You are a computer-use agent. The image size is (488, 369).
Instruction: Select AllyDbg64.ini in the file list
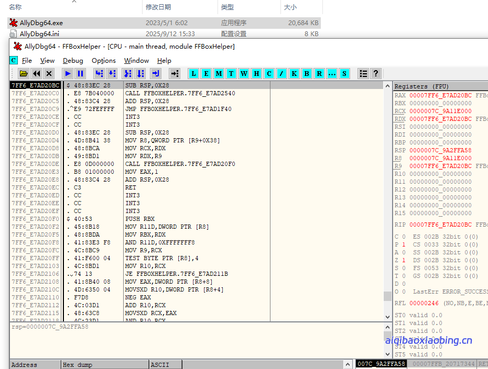click(164, 33)
